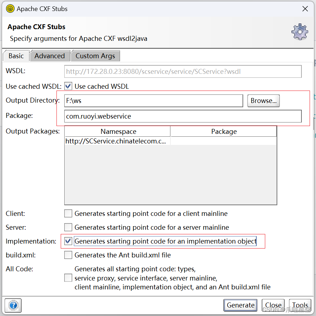Image resolution: width=316 pixels, height=316 pixels.
Task: Click the blue help question mark icon
Action: (x=13, y=305)
